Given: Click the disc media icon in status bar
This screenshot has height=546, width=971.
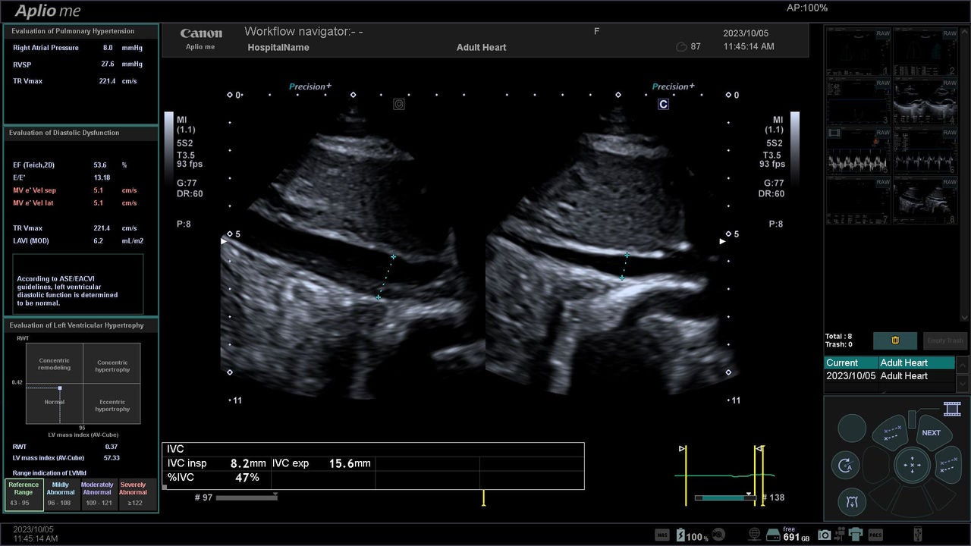Looking at the screenshot, I should [x=718, y=535].
